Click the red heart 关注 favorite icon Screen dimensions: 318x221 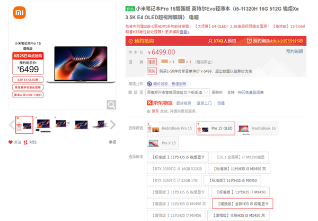point(11,142)
